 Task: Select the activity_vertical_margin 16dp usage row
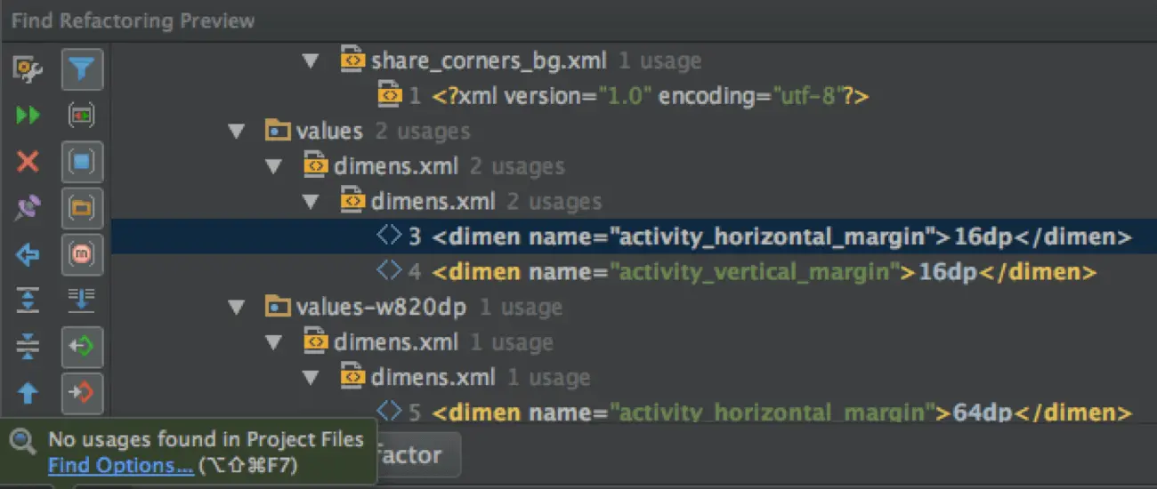point(634,271)
